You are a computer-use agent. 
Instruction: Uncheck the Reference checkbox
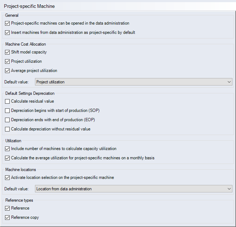[x=7, y=208]
